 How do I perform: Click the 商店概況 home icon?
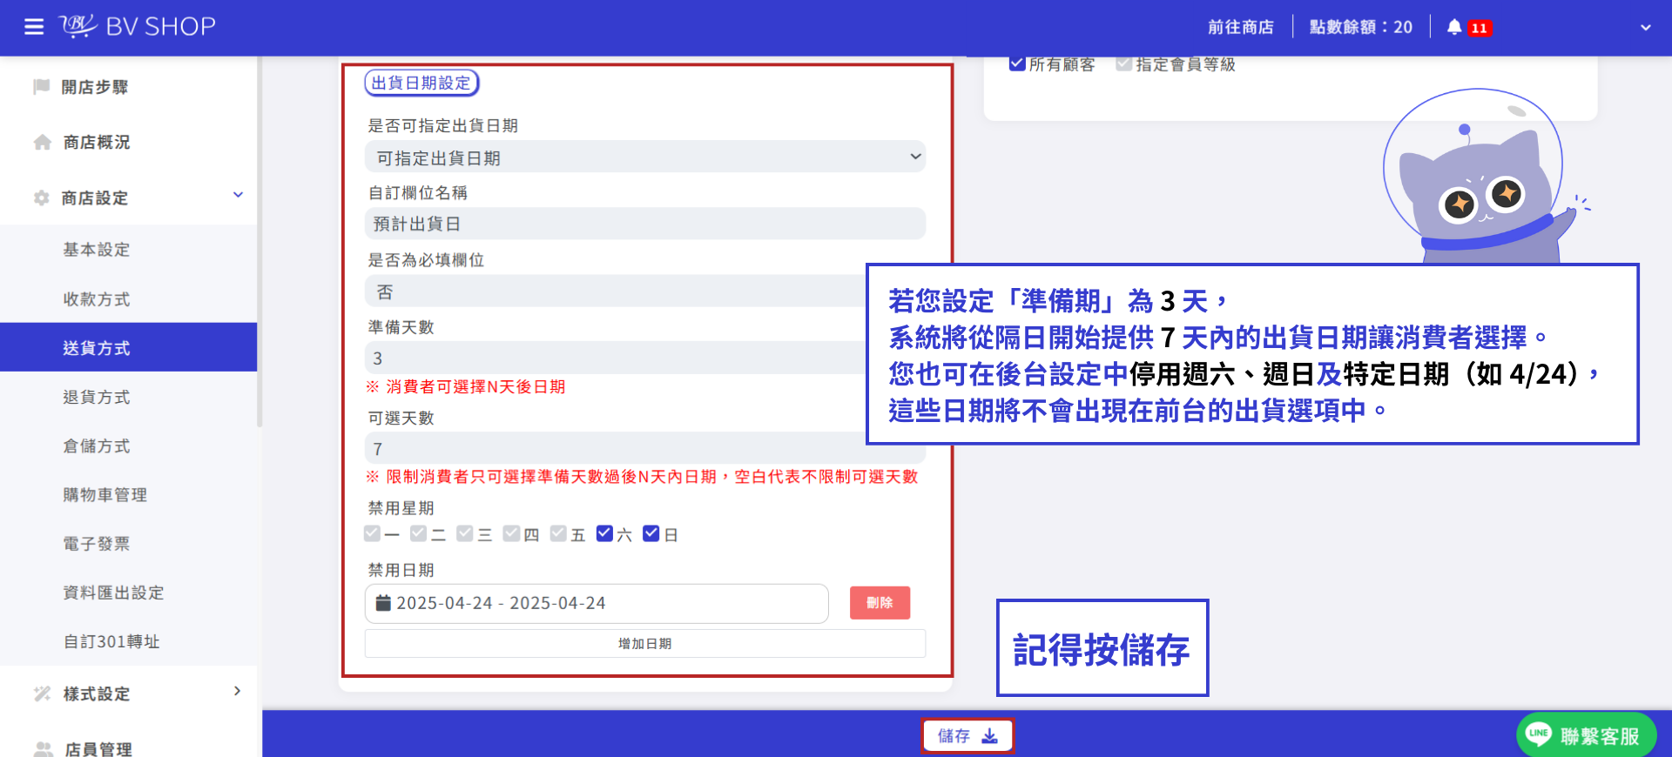[x=42, y=142]
